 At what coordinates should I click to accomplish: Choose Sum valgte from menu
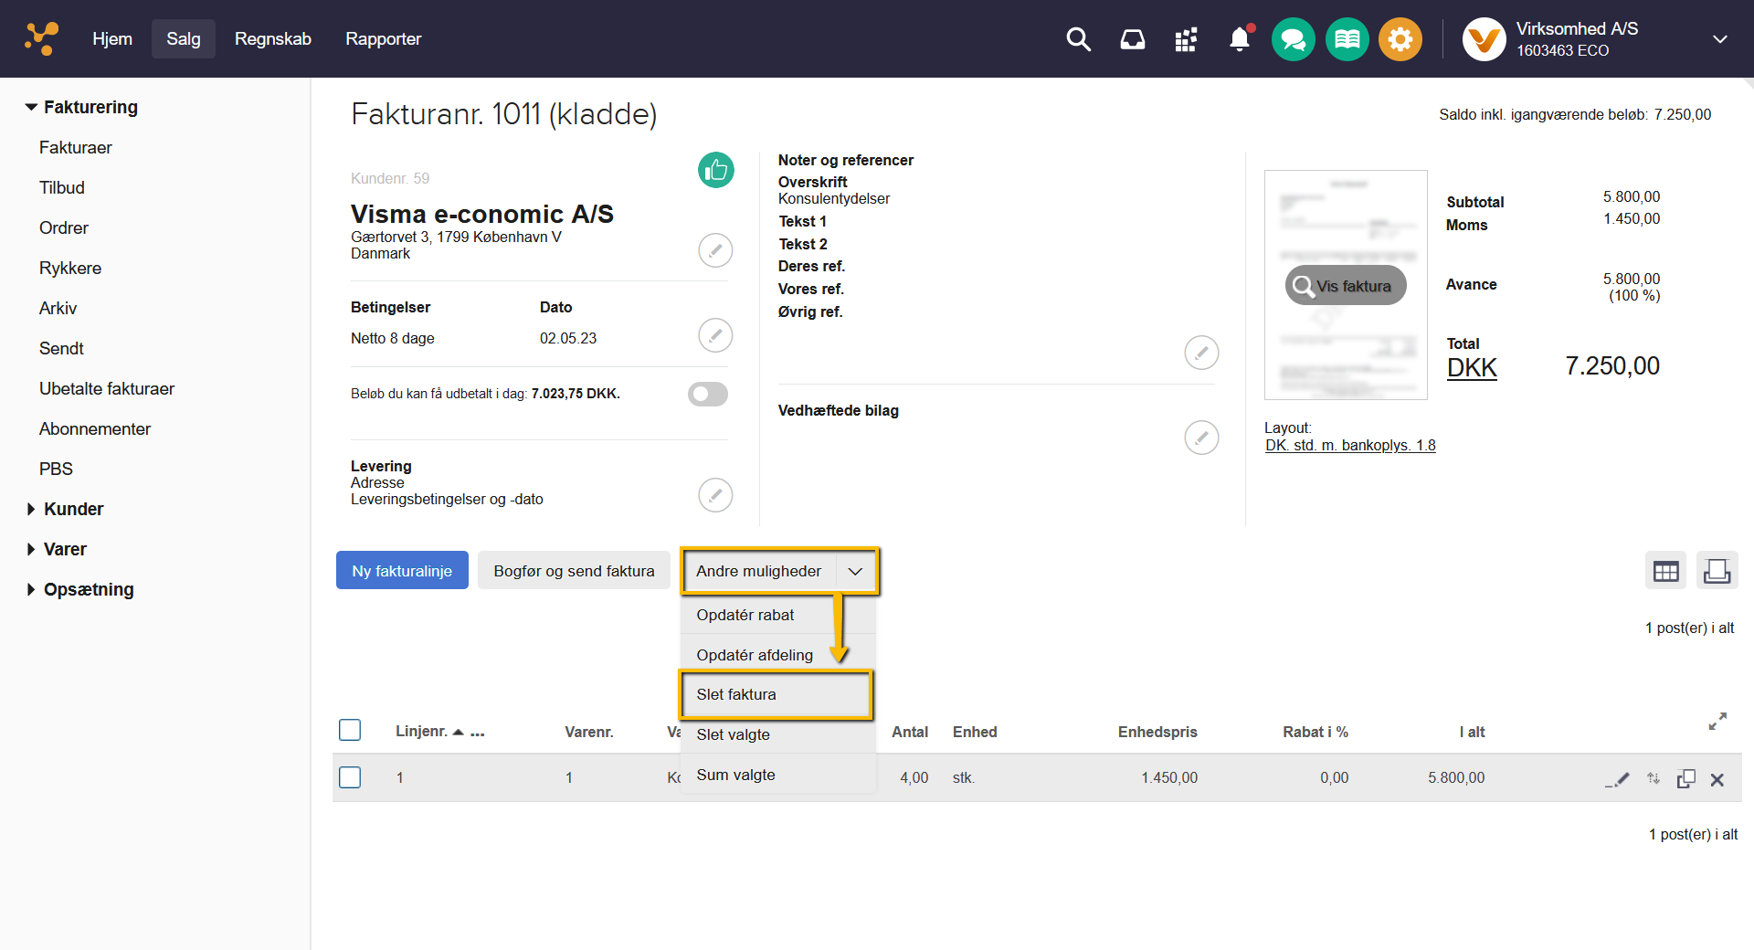778,775
